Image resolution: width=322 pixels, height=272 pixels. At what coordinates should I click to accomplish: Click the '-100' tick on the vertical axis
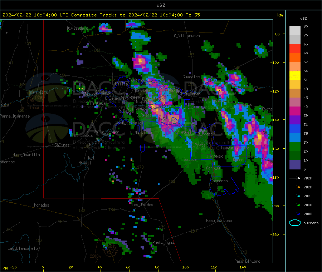tap(275, 63)
